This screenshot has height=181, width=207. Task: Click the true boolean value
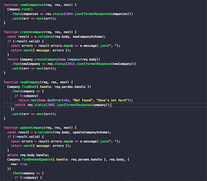pyautogui.click(x=24, y=164)
